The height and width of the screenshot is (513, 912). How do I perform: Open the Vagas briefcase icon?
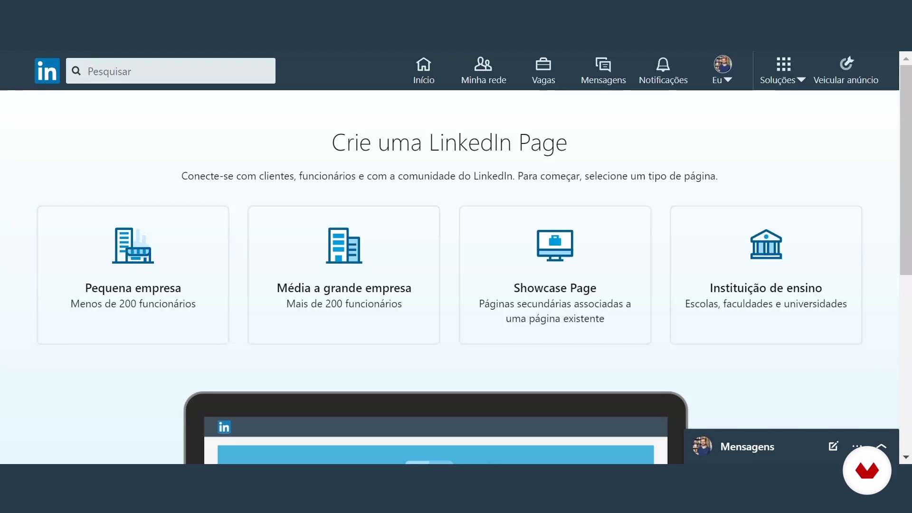coord(543,64)
